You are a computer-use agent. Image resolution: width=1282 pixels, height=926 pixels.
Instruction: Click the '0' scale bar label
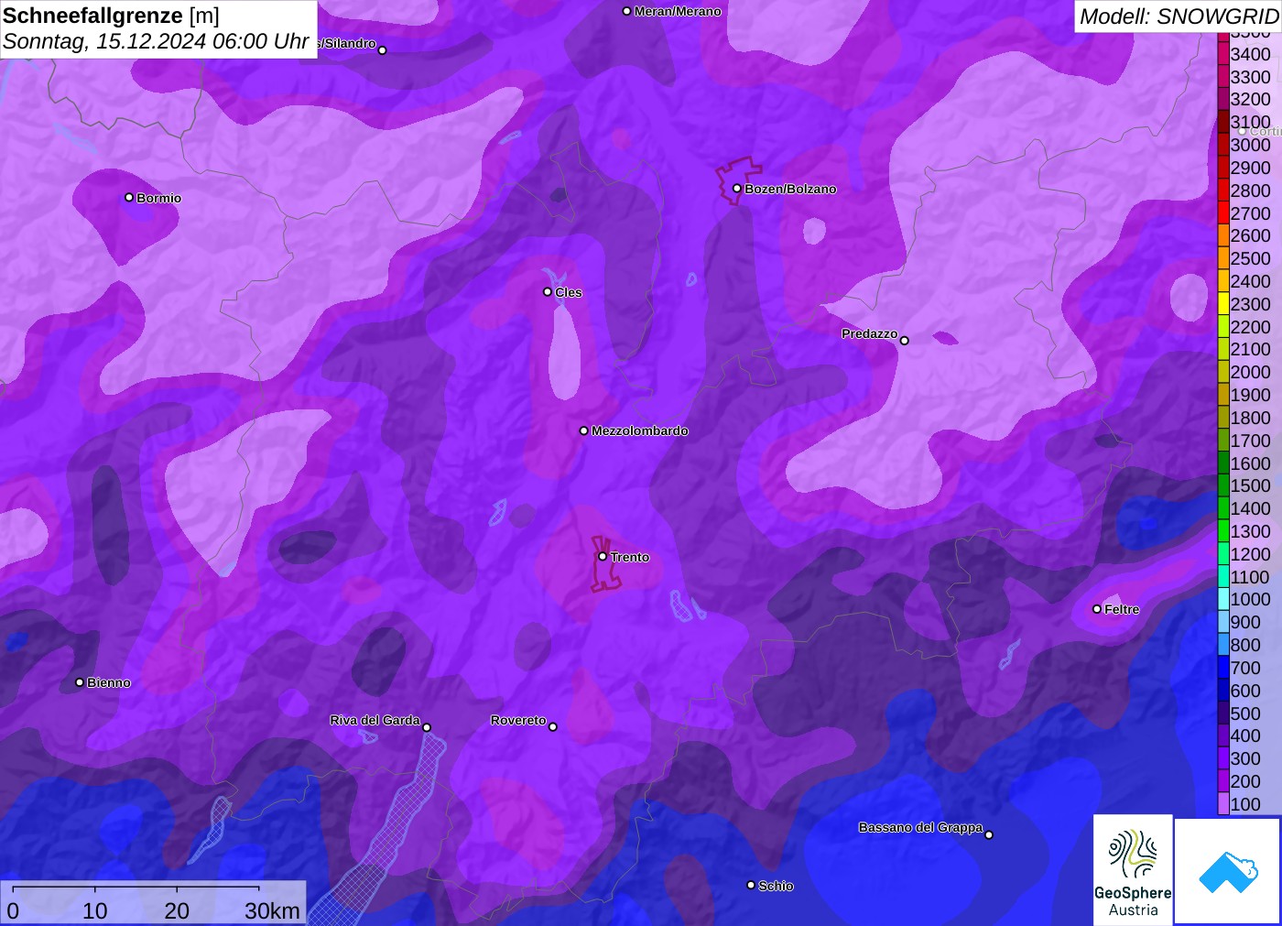pos(13,911)
